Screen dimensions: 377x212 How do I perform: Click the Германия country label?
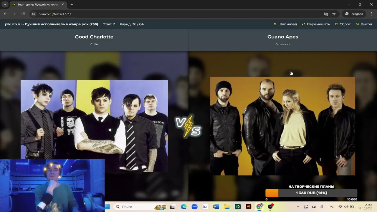283,44
